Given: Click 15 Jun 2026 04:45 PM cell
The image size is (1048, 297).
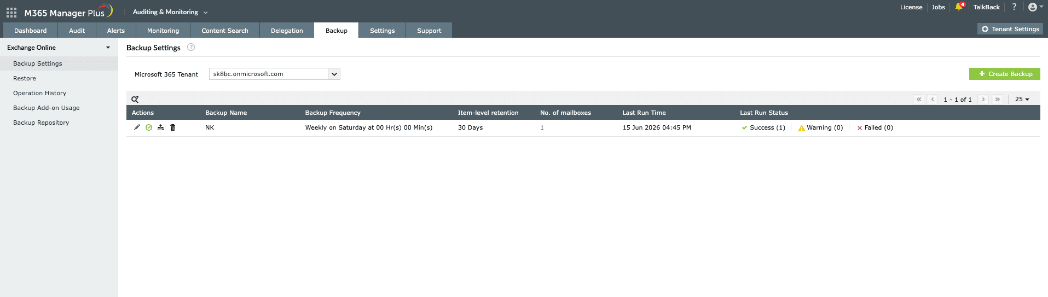Looking at the screenshot, I should coord(657,127).
